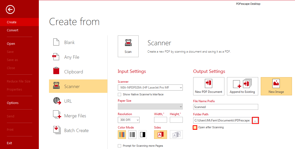295x149 pixels.
Task: Open the Paper Size dropdown
Action: coord(150,107)
